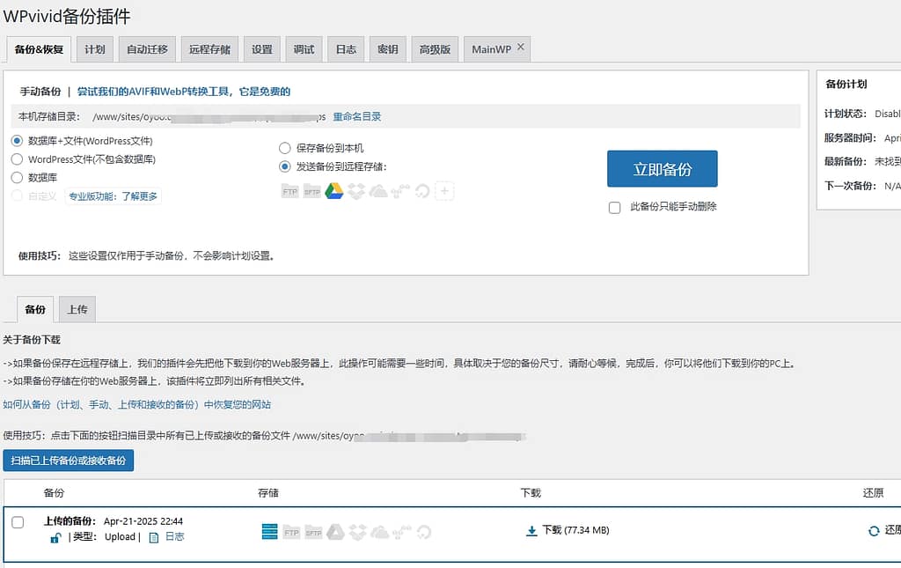The image size is (901, 568).
Task: Open the 远程存储 tab
Action: point(209,49)
